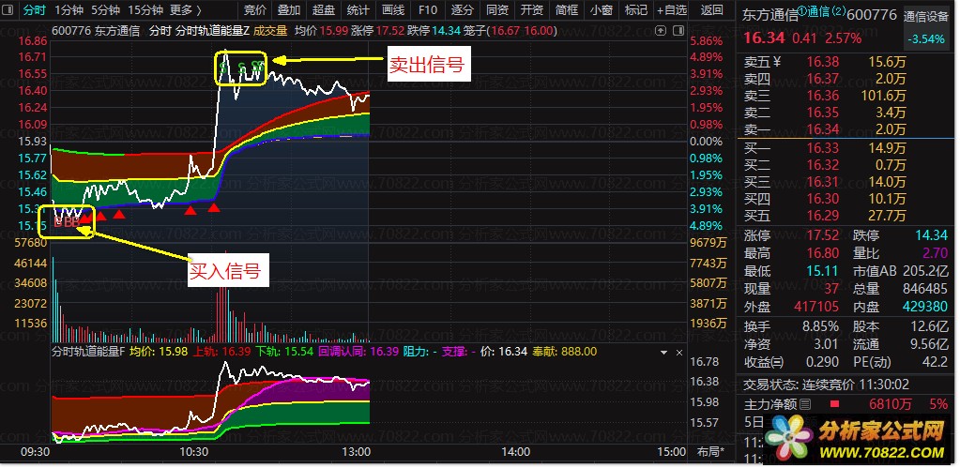This screenshot has height=468, width=960.
Task: Click the PE(动) value 42.2
Action: pyautogui.click(x=935, y=362)
